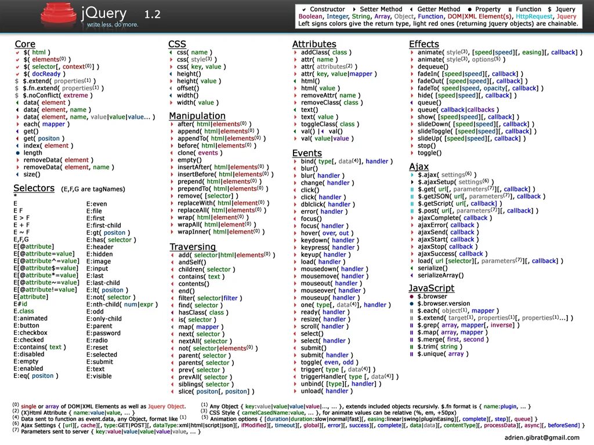Click the E:first-child selector entry
Screen dimensions: 594x445
point(104,225)
